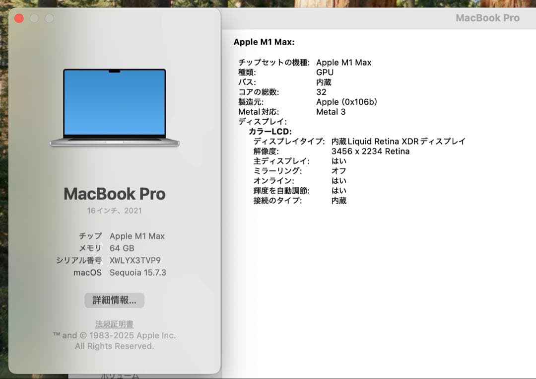Open the 法規証明書 regulatory certification link

[115, 324]
